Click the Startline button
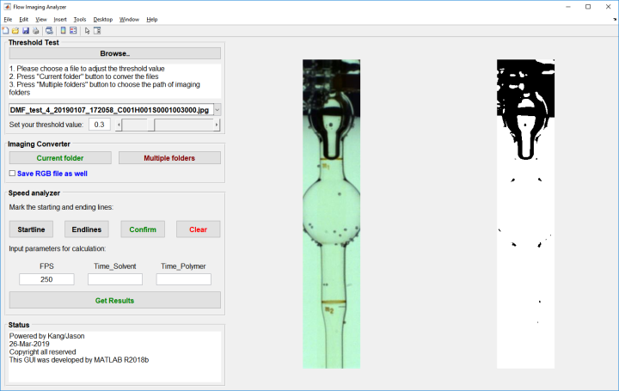This screenshot has width=619, height=391. click(30, 229)
